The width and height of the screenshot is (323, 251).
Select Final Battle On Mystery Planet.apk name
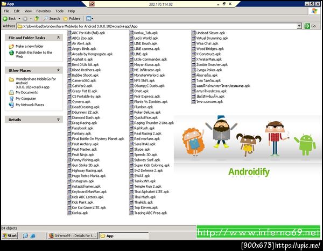[98, 139]
